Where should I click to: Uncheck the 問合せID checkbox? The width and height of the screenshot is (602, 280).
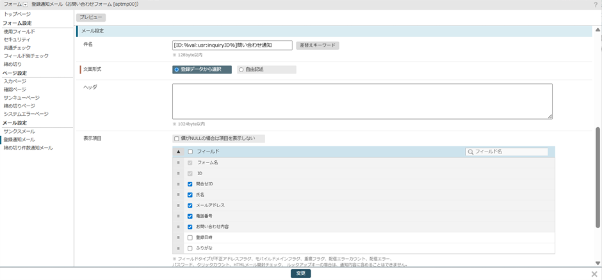coord(190,184)
